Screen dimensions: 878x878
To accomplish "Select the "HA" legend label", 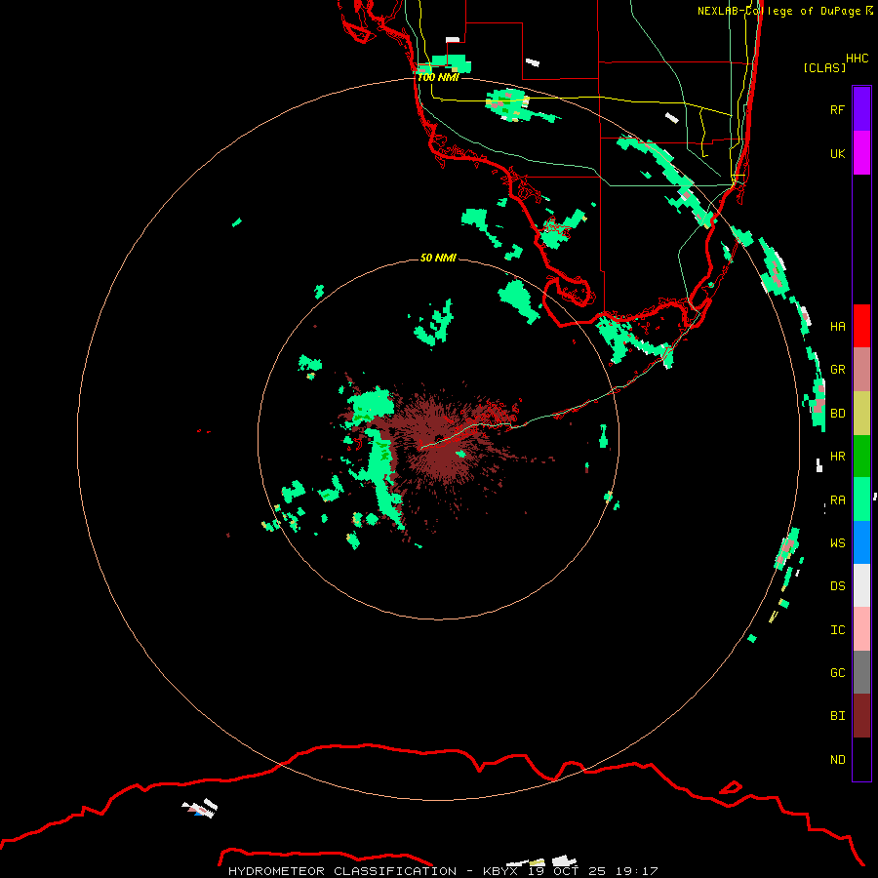I will point(837,327).
